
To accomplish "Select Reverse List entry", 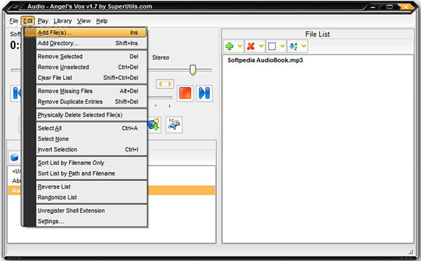I will tap(91, 187).
